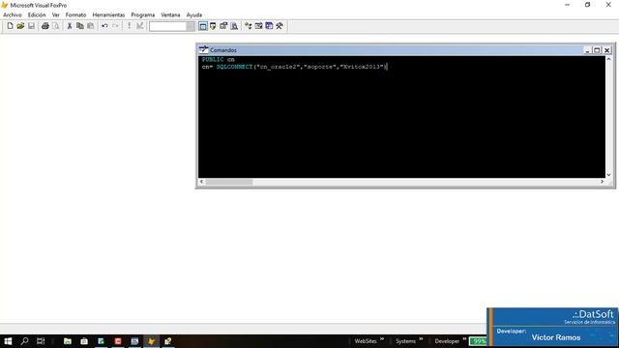Open Task Pane Manager toolbar icon
The image size is (619, 348).
pyautogui.click(x=269, y=26)
